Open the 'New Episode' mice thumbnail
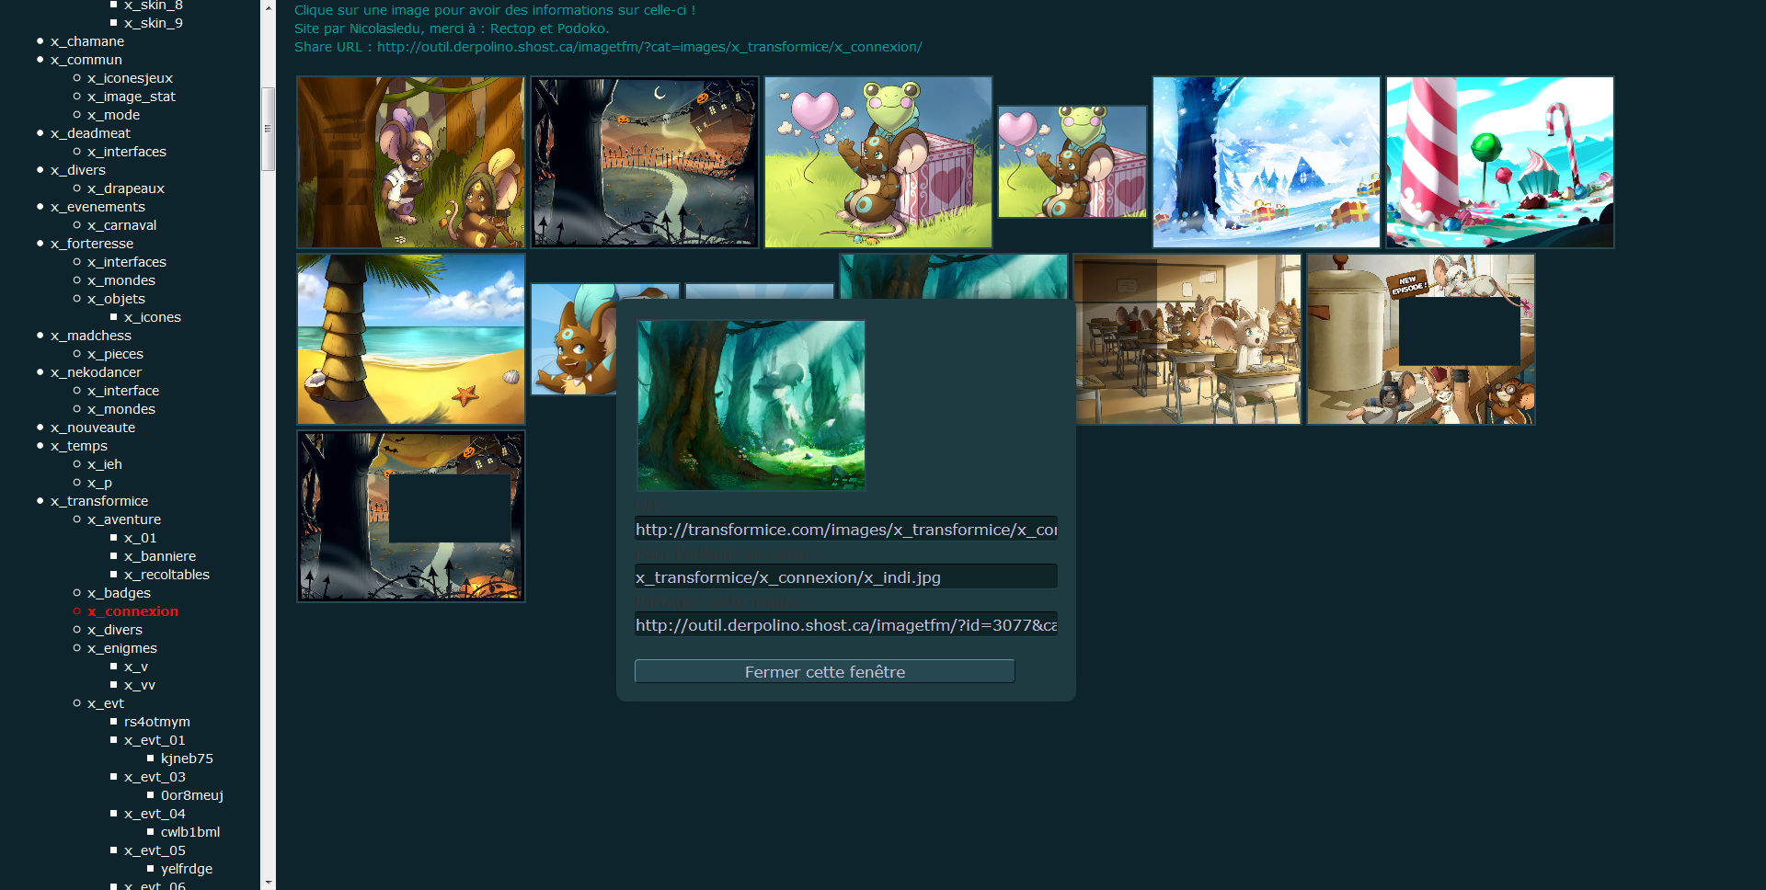 coord(1421,339)
